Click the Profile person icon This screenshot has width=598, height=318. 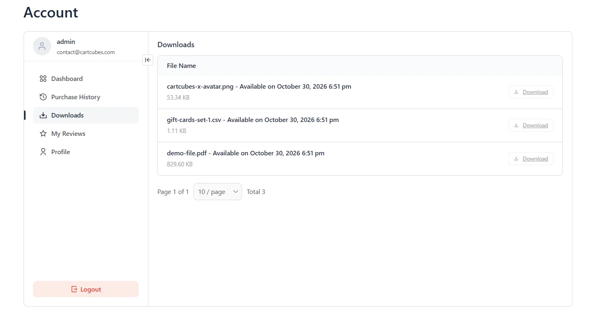click(x=43, y=152)
